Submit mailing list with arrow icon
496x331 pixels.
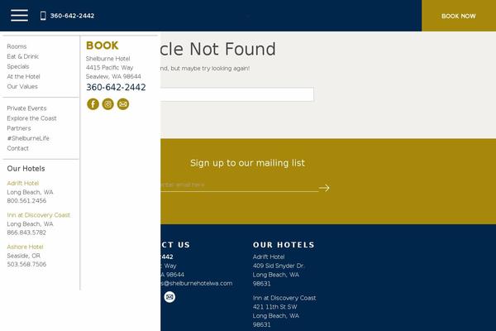click(x=324, y=188)
